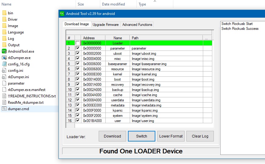
Task: Select rkDumper.exe file icon
Action: click(4, 58)
